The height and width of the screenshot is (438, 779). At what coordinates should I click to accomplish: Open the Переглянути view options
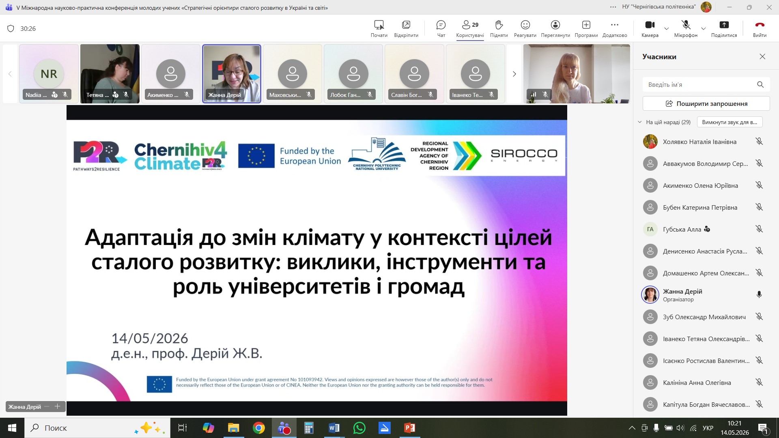pos(555,29)
